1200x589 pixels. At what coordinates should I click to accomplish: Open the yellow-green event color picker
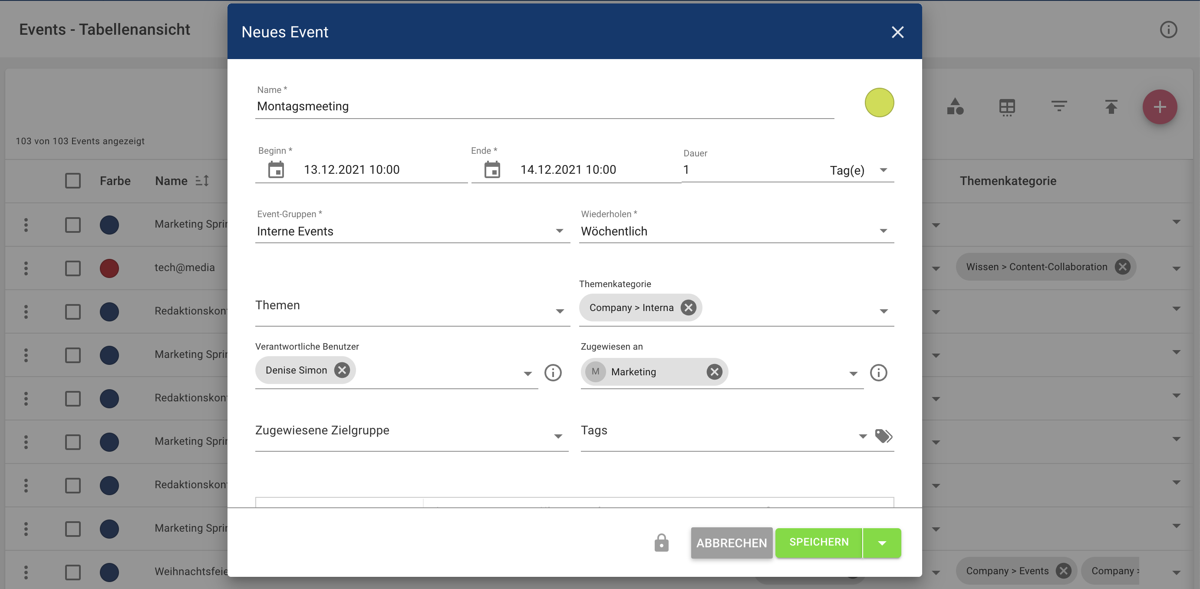point(879,103)
